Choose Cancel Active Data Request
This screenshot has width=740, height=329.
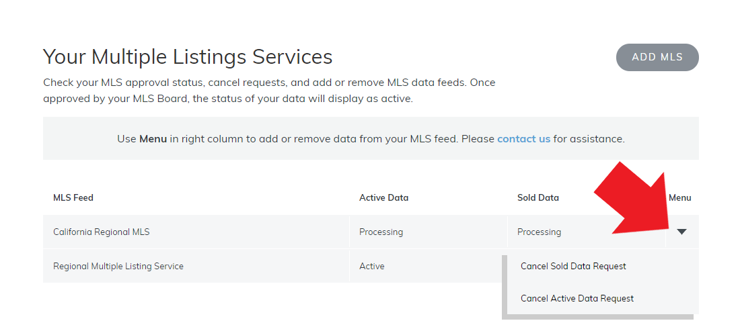click(x=577, y=298)
